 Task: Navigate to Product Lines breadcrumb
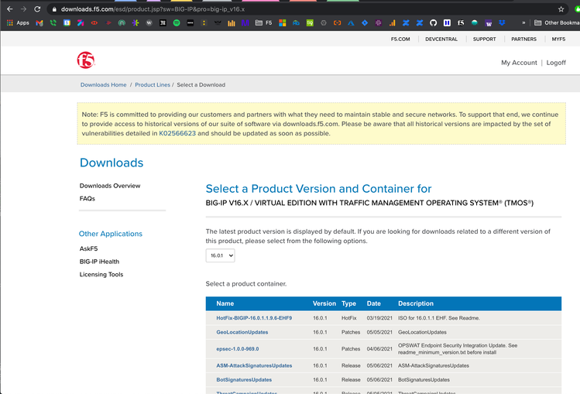(153, 84)
